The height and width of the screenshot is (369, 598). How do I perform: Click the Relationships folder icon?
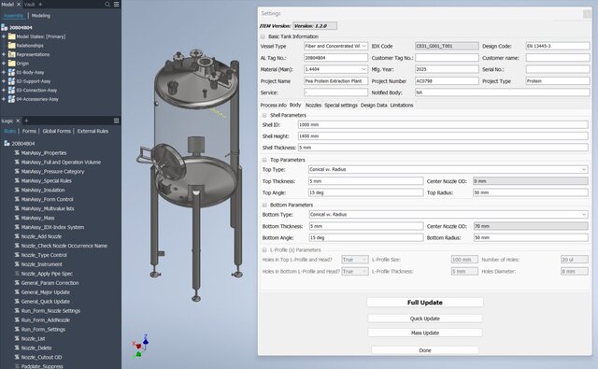[x=12, y=46]
